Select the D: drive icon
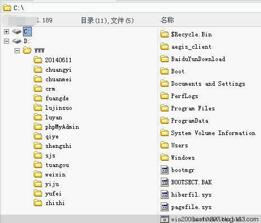This screenshot has height=223, width=261. pos(17,41)
